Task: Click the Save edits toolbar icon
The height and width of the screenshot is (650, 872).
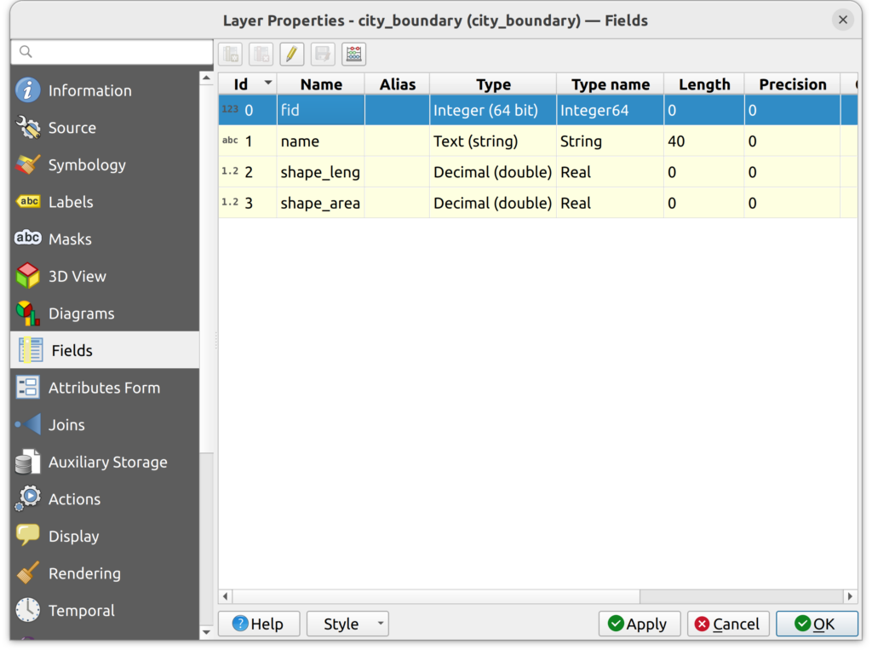Action: pos(323,55)
